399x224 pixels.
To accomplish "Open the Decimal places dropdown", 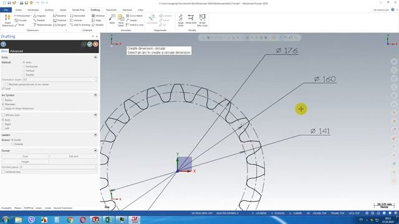I will pyautogui.click(x=95, y=167).
